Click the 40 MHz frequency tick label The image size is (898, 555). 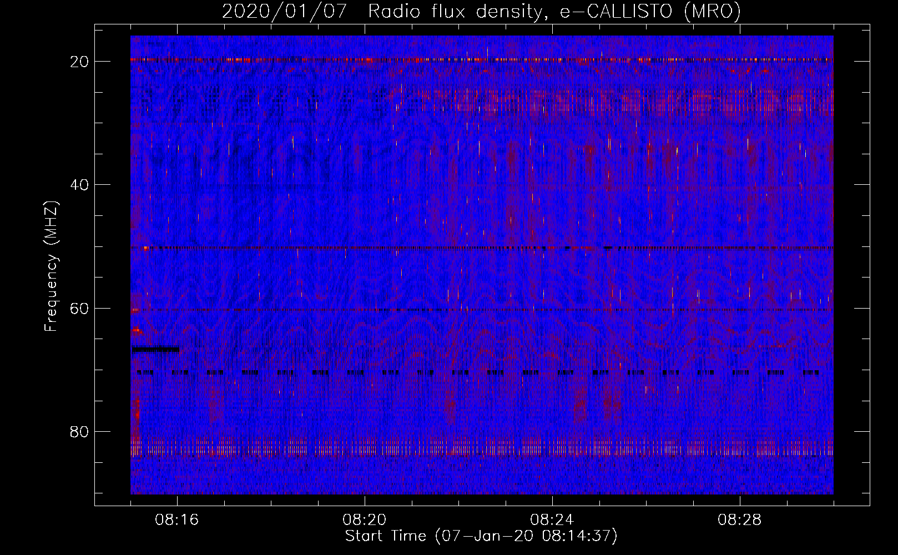[80, 185]
